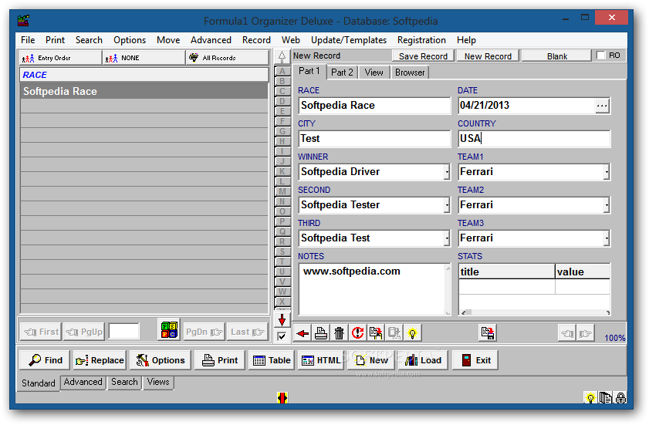Click the HTML button
649x425 pixels.
click(x=321, y=360)
